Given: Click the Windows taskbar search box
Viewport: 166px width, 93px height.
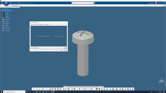Looking at the screenshot, I should 14,92.
